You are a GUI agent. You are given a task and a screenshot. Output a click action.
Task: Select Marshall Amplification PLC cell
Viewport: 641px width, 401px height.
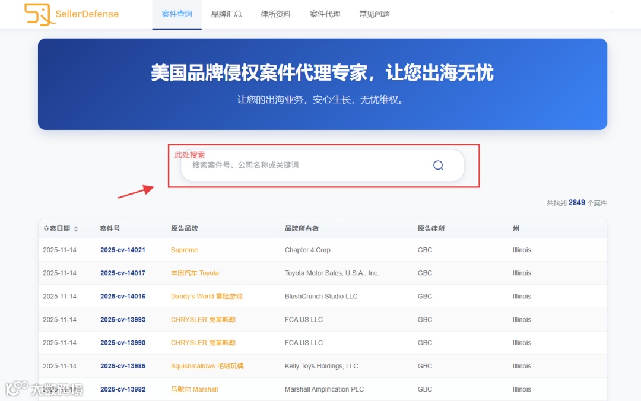point(324,389)
